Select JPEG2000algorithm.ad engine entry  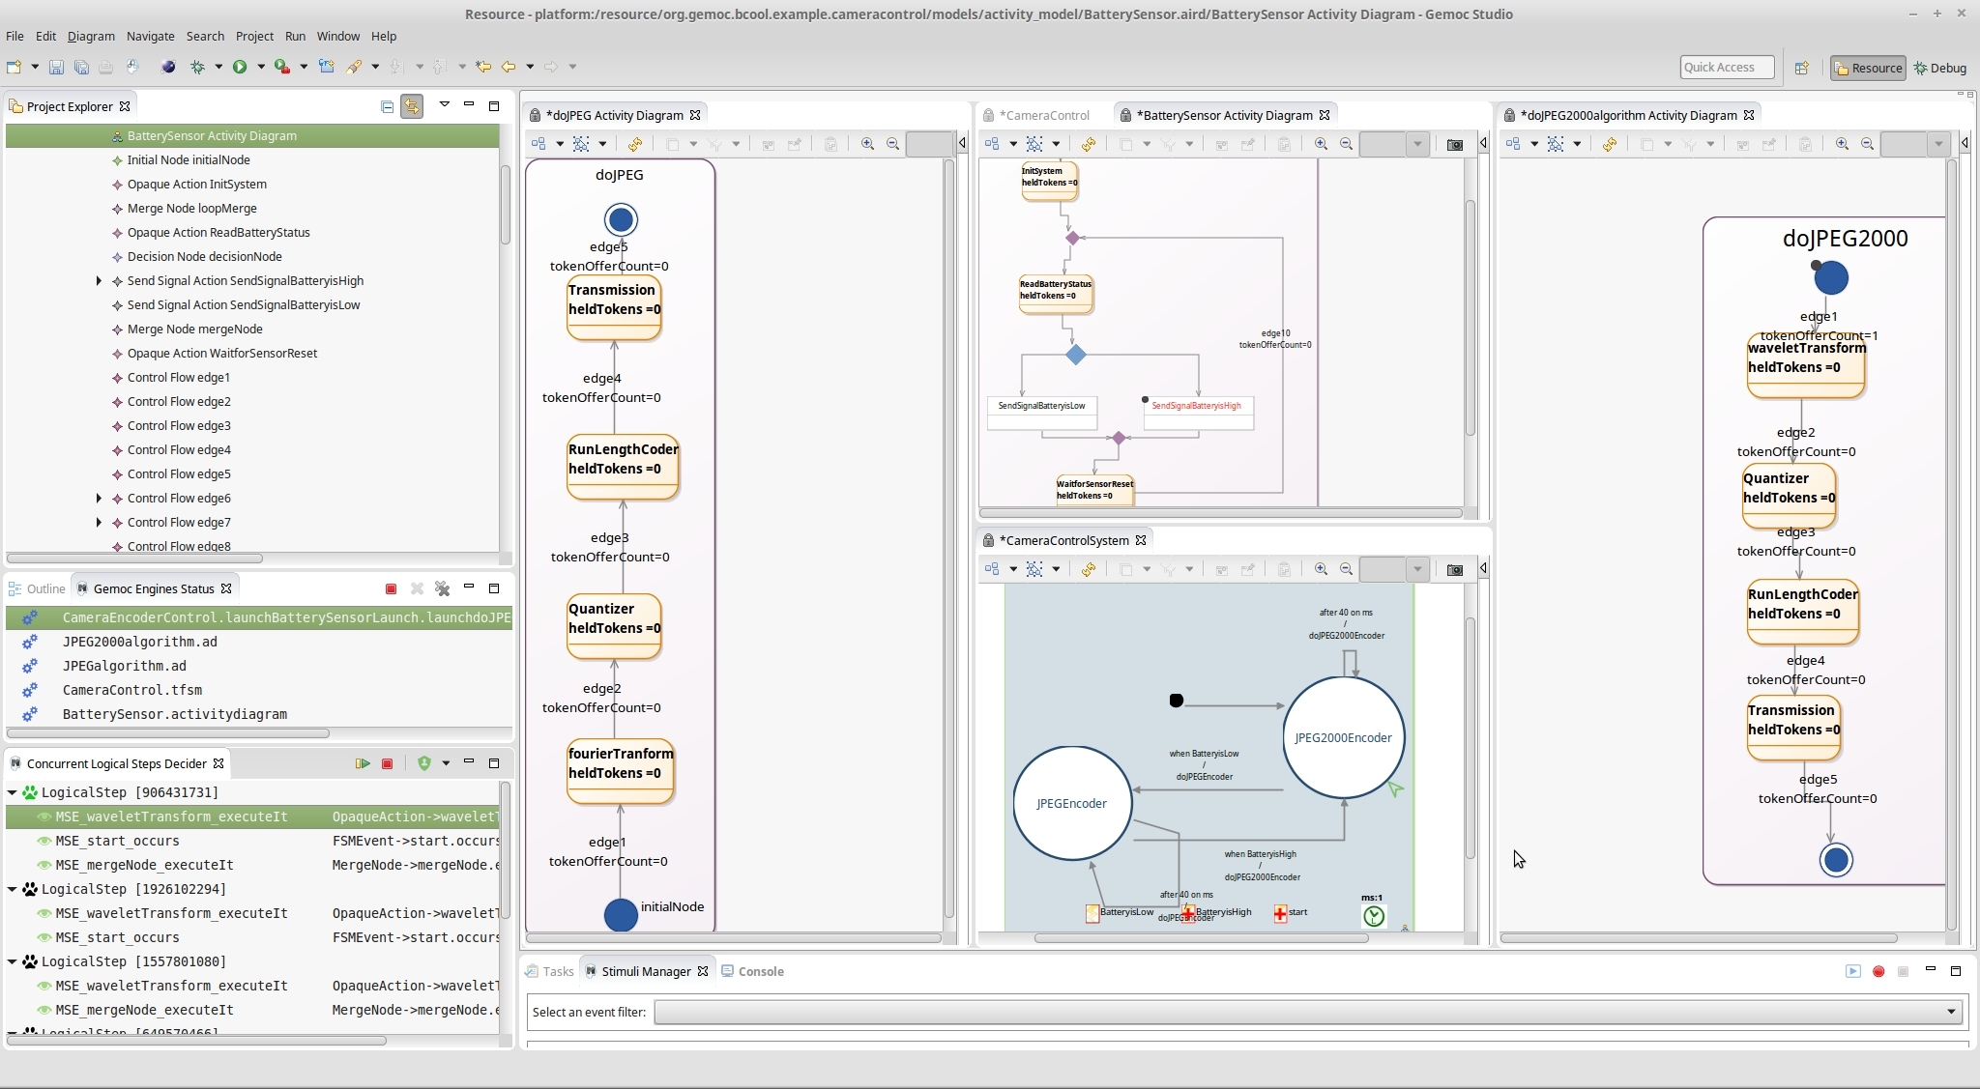139,642
